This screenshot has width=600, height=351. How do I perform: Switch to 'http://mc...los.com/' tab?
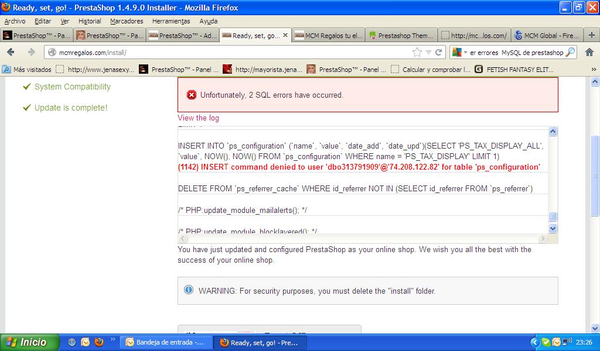(x=475, y=35)
